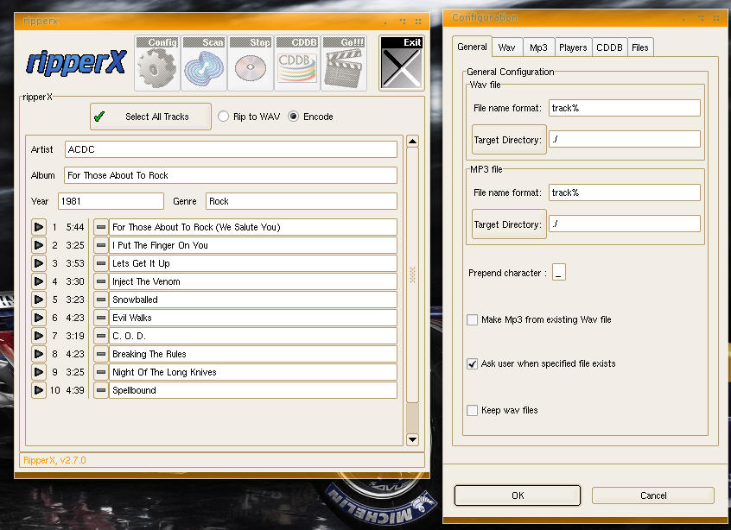
Task: Click track list scrollbar up arrow
Action: coord(412,141)
